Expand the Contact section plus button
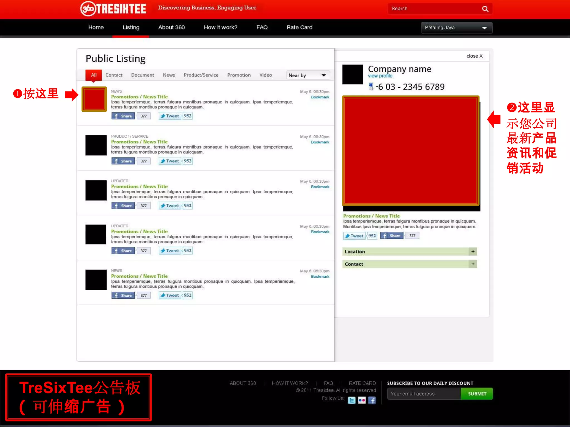This screenshot has width=570, height=427. click(473, 264)
